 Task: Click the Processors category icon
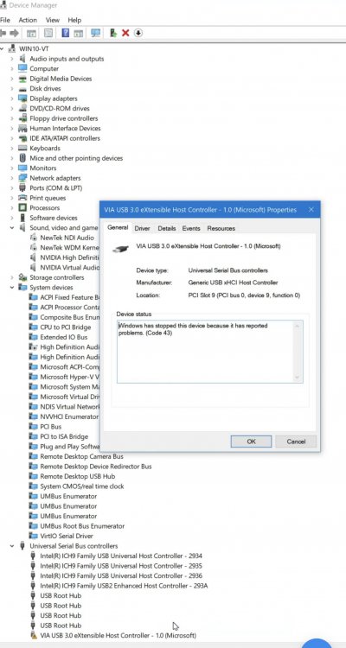pos(22,207)
